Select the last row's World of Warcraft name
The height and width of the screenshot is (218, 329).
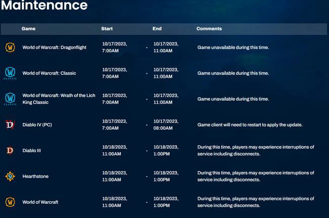[x=40, y=202]
